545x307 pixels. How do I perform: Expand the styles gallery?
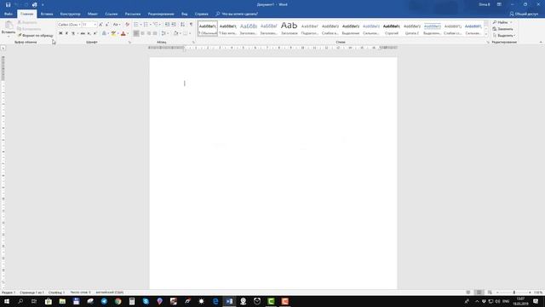click(x=486, y=34)
